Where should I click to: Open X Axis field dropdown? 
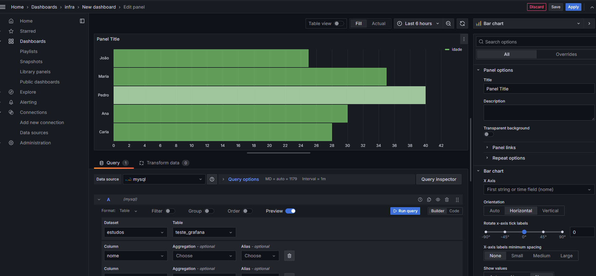539,189
